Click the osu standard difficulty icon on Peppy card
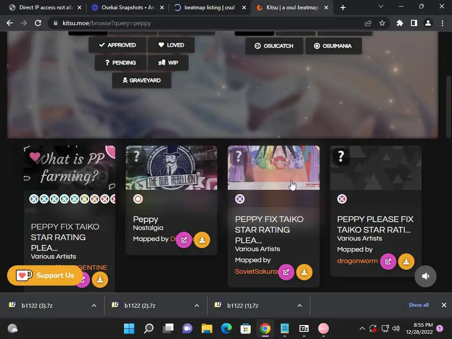 point(138,199)
